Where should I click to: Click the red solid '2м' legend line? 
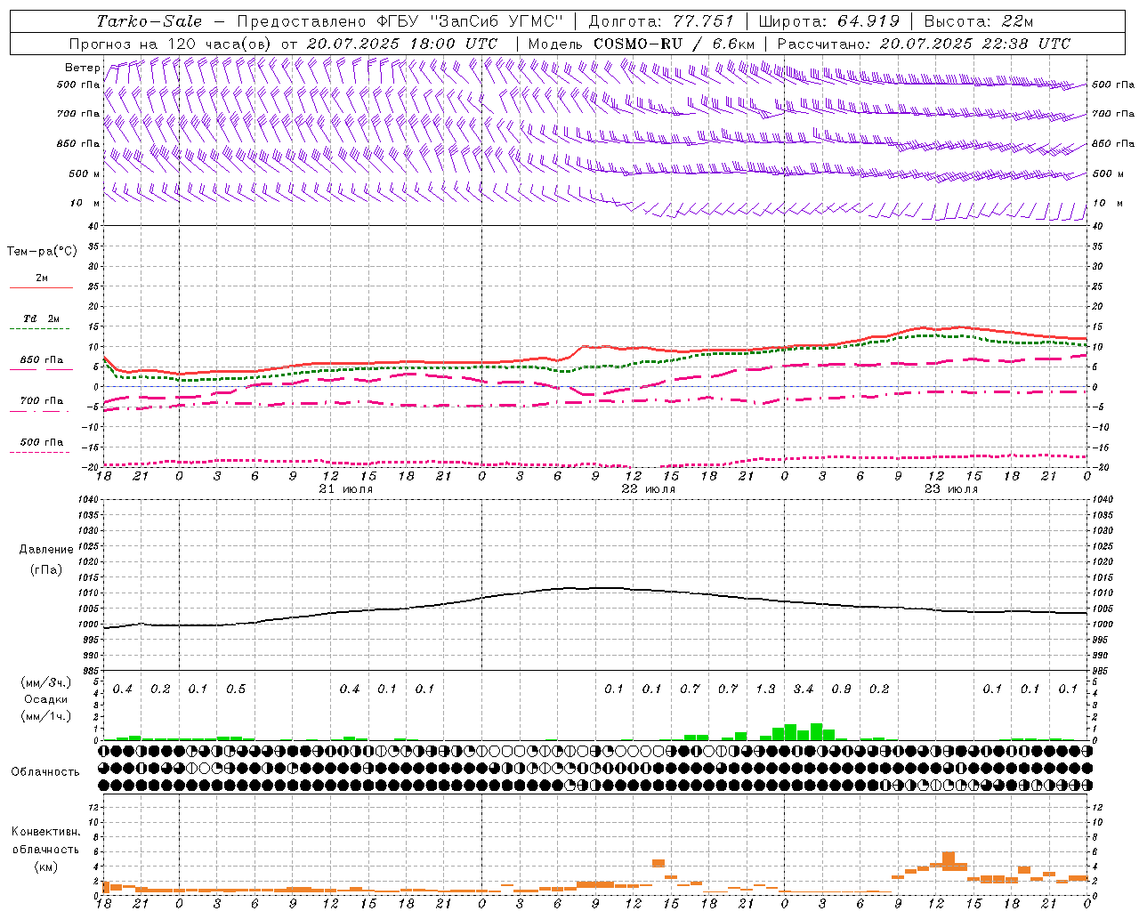(41, 288)
